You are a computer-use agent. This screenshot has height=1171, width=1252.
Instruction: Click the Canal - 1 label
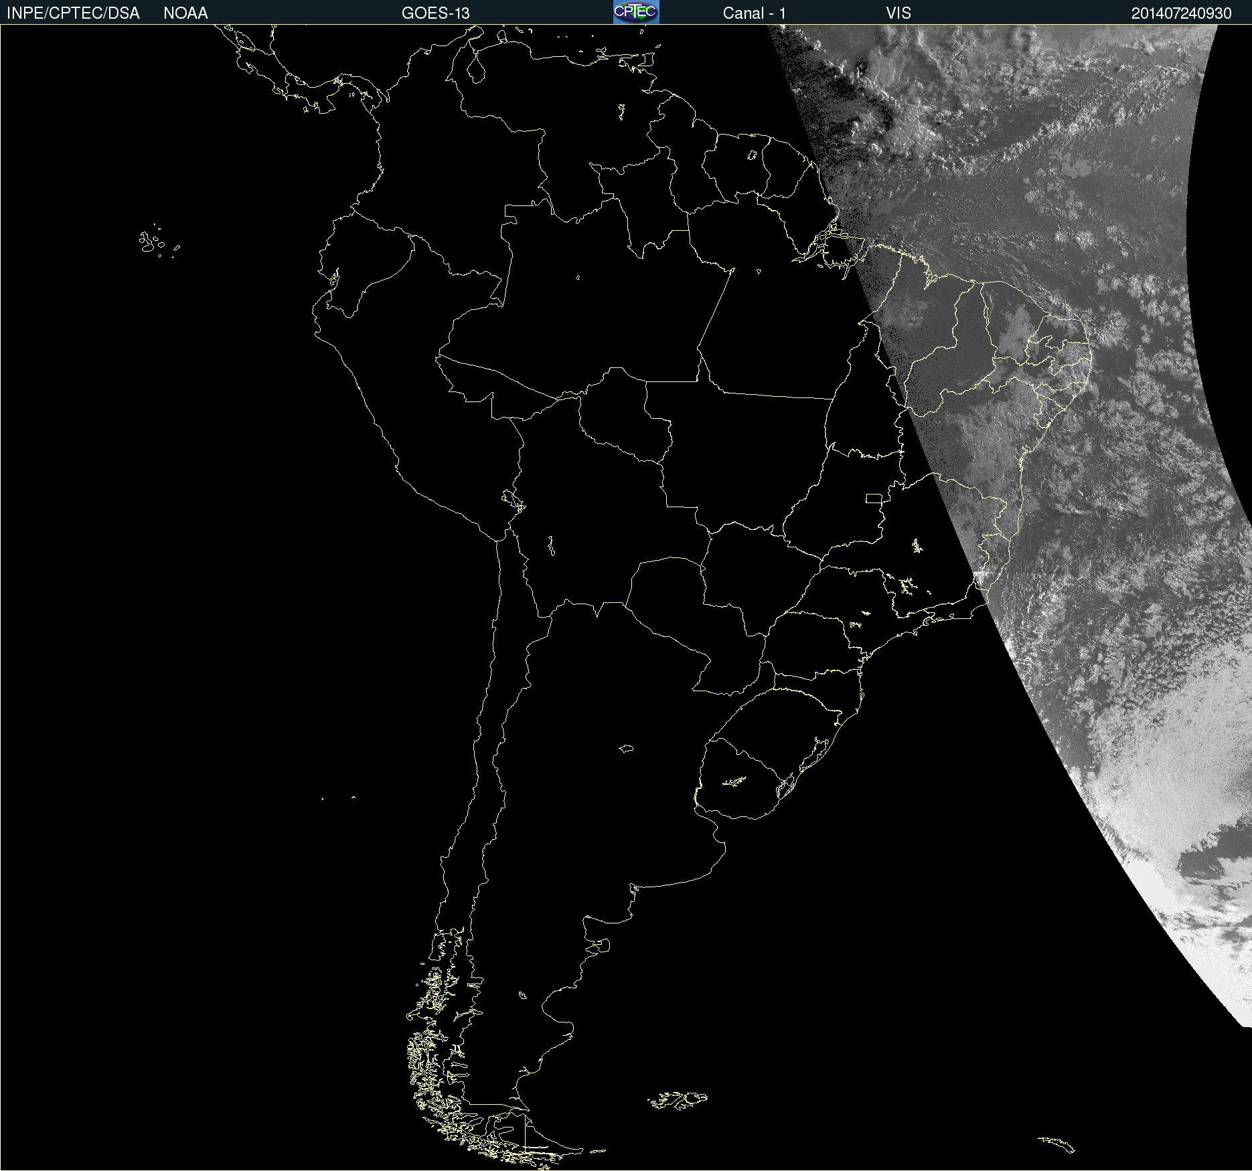pyautogui.click(x=755, y=13)
